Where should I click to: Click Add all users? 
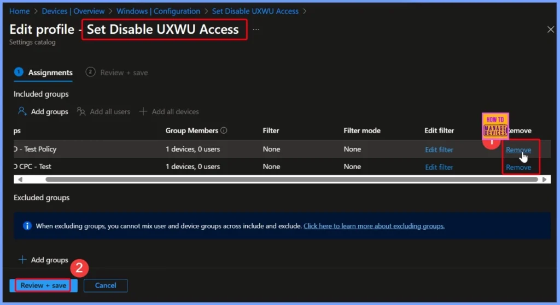click(103, 111)
